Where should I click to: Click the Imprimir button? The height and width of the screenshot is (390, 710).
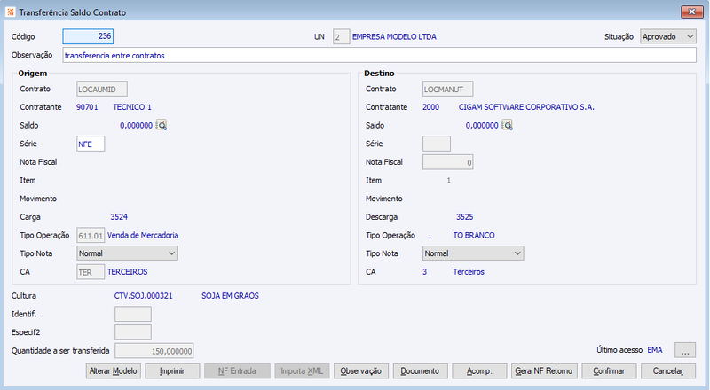pyautogui.click(x=172, y=371)
